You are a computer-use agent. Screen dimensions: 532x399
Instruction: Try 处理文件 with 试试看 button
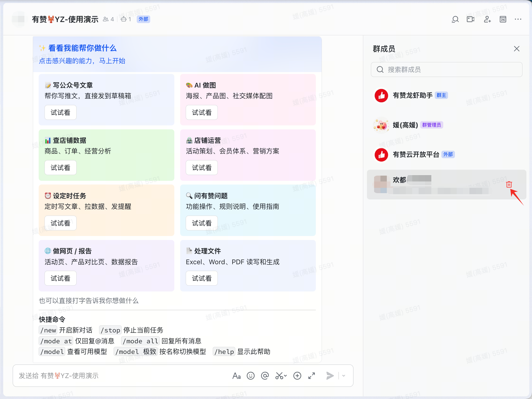[x=202, y=278]
